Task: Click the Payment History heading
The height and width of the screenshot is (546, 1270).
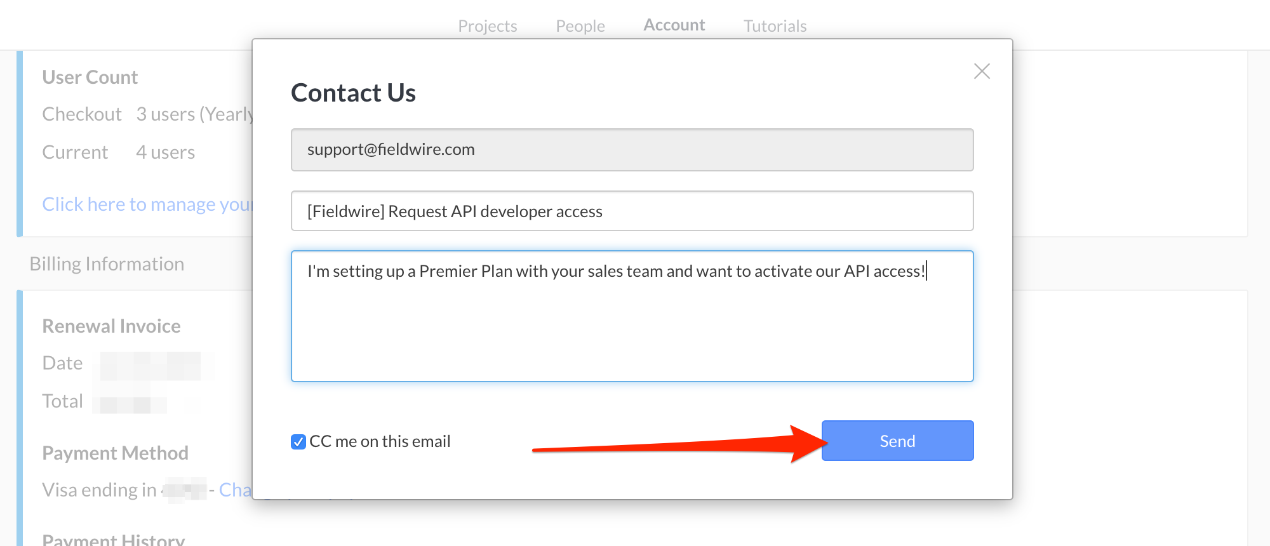Action: pyautogui.click(x=113, y=540)
